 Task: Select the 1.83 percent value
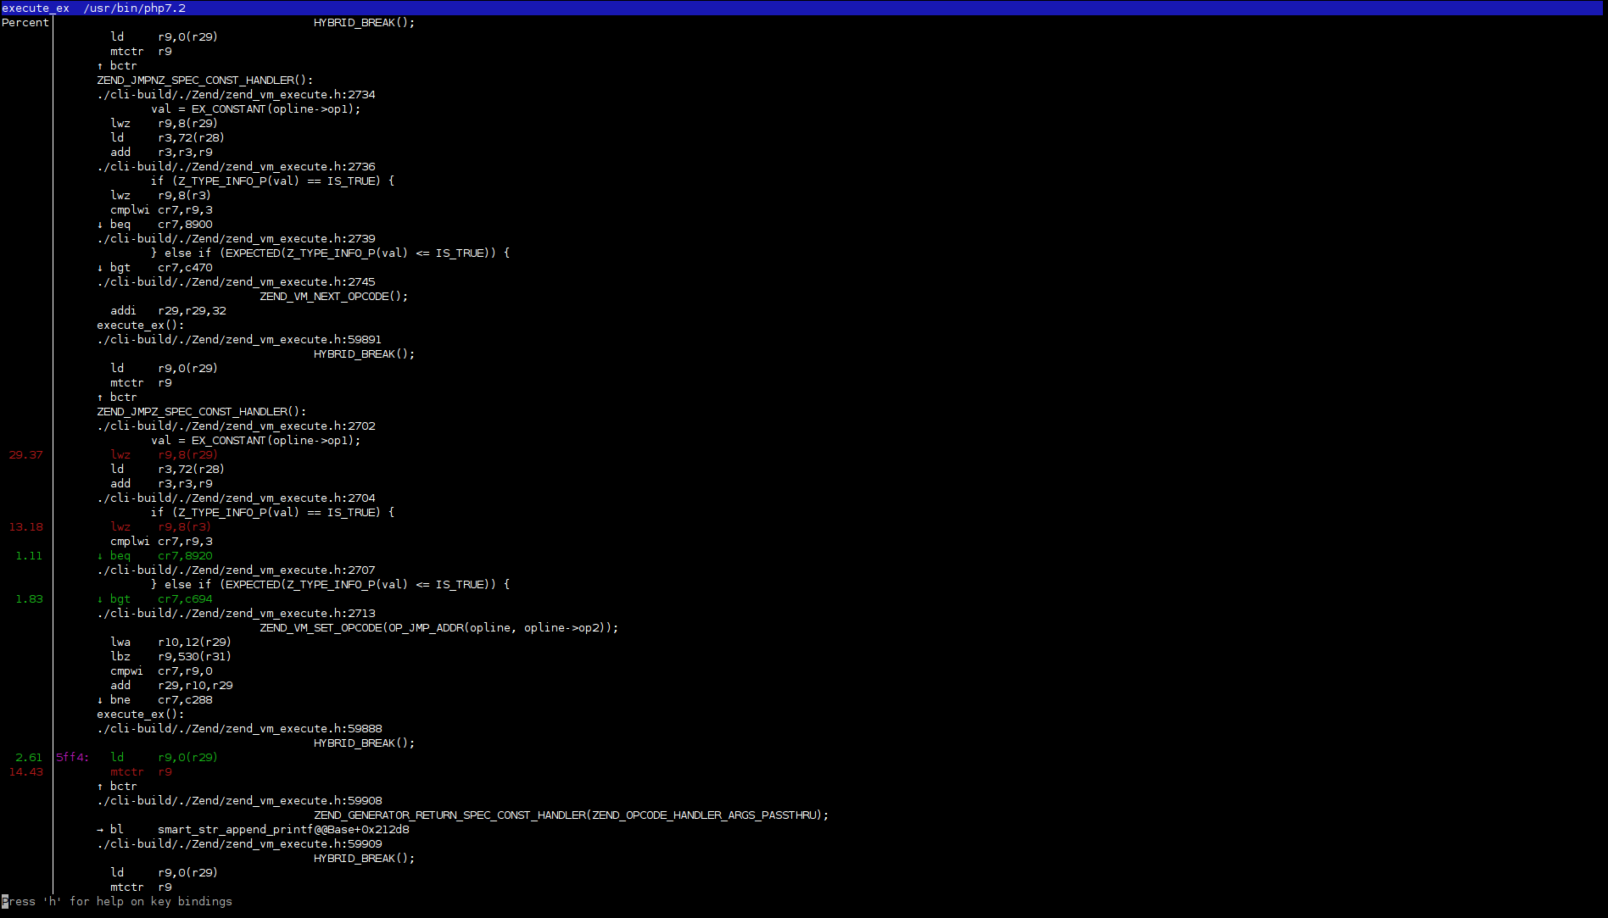pos(29,598)
